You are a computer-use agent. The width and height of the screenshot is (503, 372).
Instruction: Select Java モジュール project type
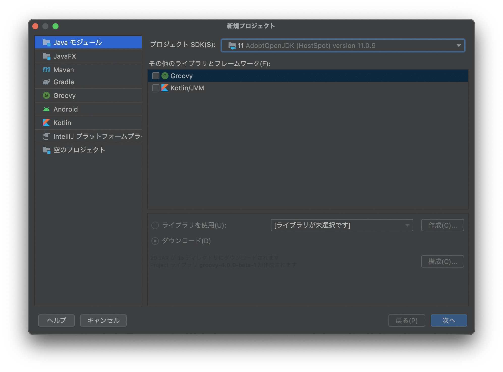click(x=88, y=42)
